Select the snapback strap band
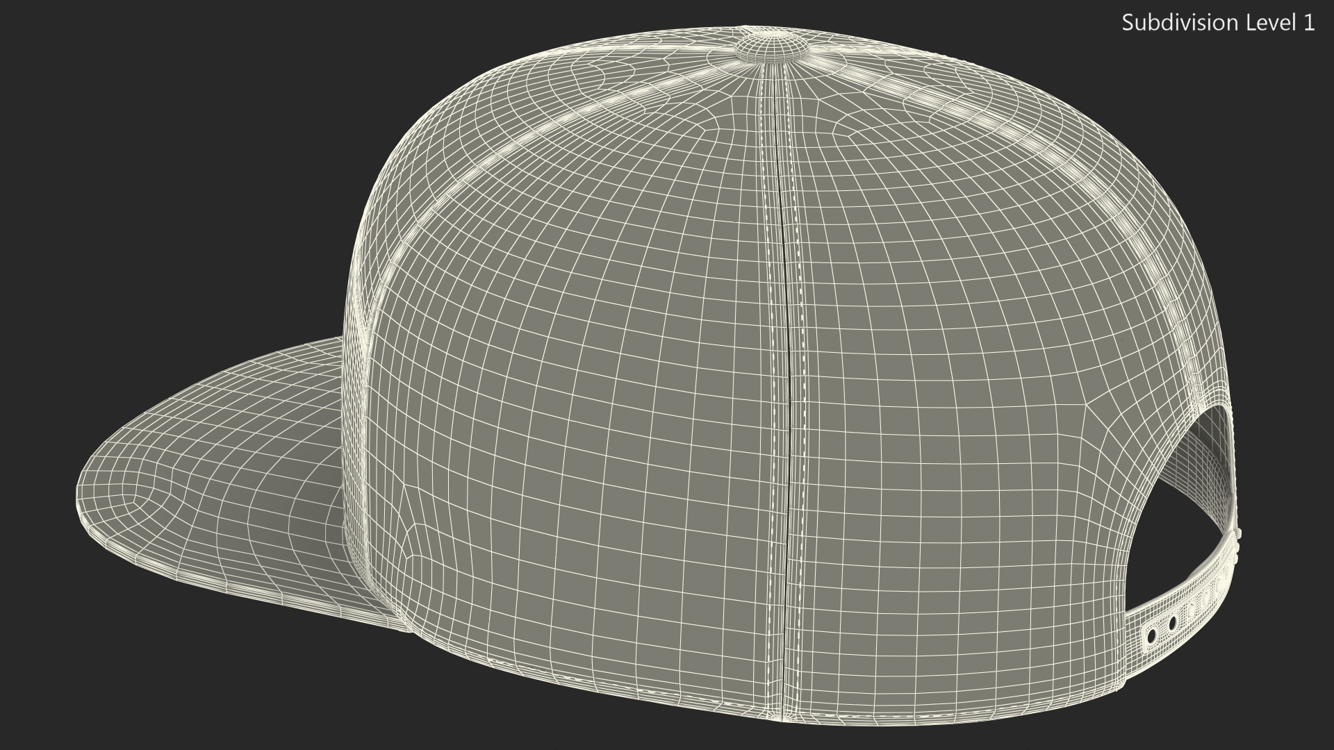1334x750 pixels. pyautogui.click(x=1181, y=611)
